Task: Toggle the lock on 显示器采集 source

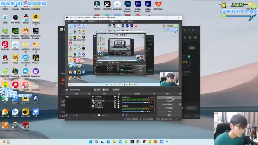Action: 118,107
